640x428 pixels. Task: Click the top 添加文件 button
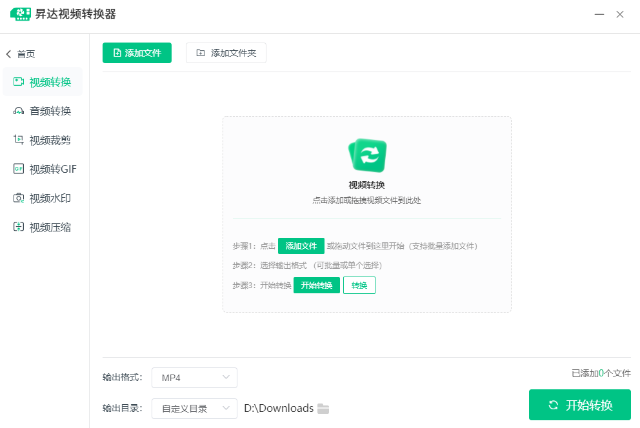[137, 53]
